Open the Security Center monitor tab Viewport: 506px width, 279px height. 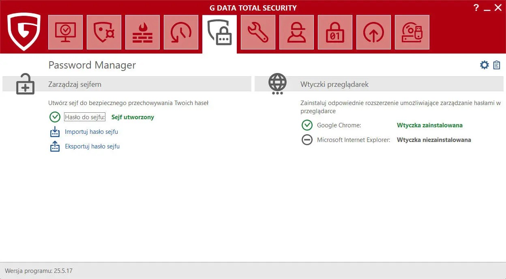coord(65,32)
